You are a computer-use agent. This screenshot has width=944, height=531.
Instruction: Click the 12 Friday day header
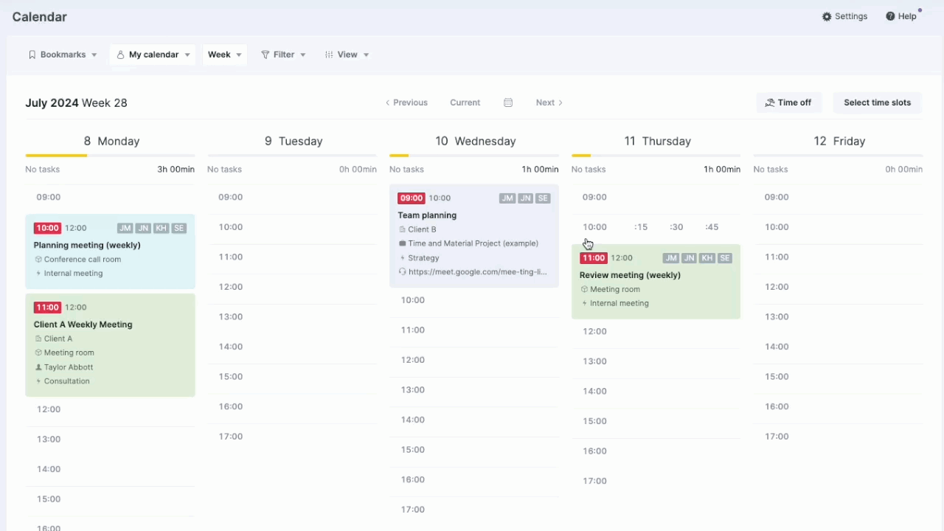(839, 141)
